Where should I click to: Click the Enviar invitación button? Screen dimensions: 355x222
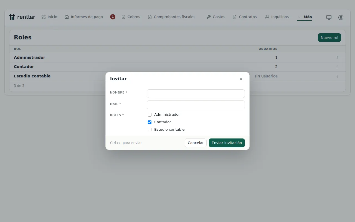click(227, 143)
